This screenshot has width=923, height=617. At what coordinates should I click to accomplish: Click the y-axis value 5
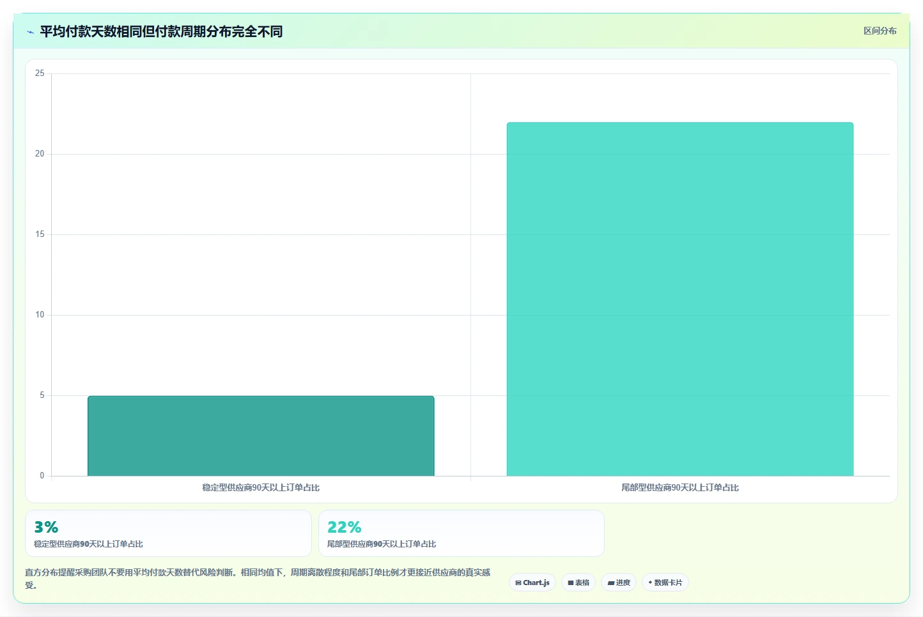coord(42,395)
